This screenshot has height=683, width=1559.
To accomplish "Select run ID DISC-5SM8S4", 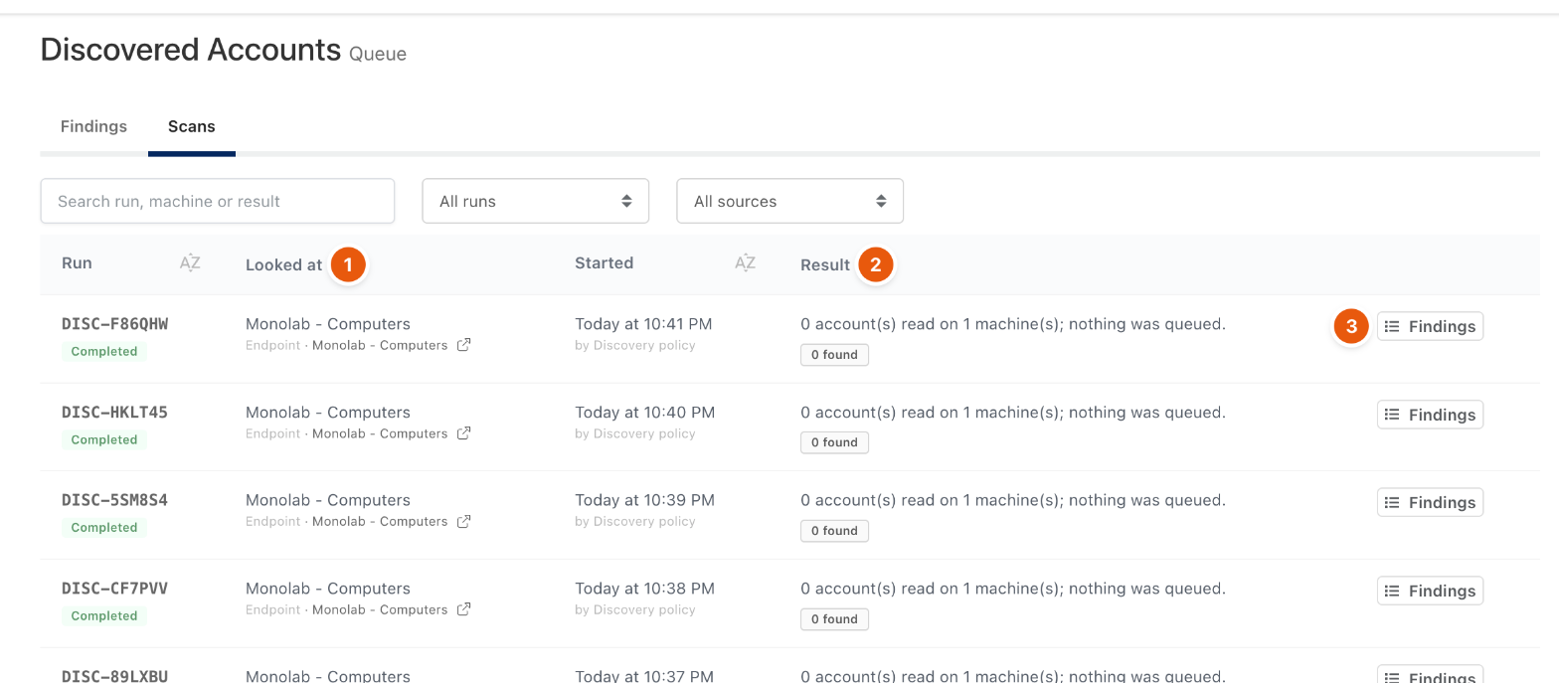I will (x=114, y=500).
